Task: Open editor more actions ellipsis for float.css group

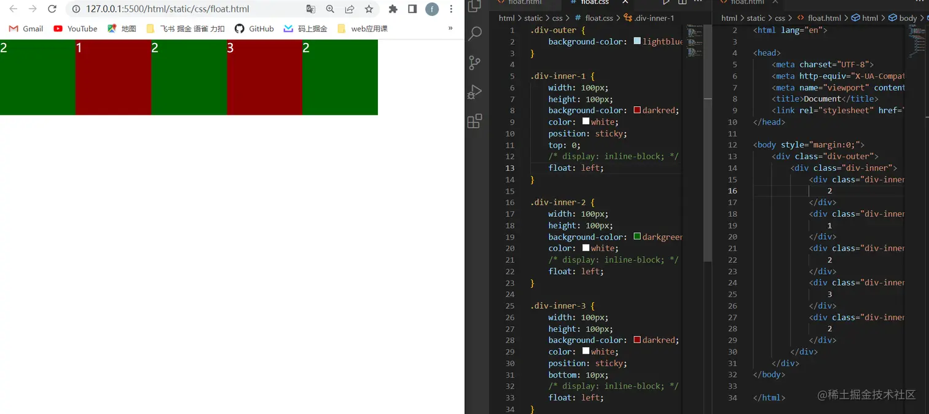Action: click(x=699, y=2)
